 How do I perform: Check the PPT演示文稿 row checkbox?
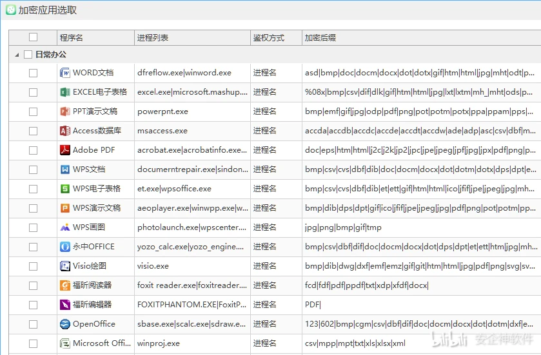33,111
